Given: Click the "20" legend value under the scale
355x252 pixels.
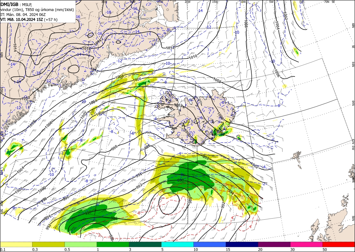Looking at the screenshot, I should [x=260, y=250].
